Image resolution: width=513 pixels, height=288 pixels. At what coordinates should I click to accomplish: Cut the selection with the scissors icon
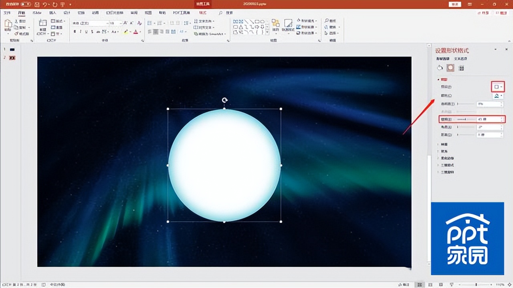click(x=20, y=21)
